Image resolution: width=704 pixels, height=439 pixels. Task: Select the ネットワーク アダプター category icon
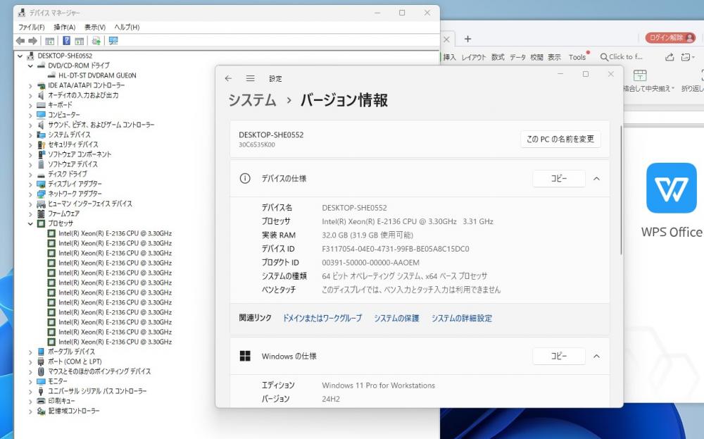(41, 194)
